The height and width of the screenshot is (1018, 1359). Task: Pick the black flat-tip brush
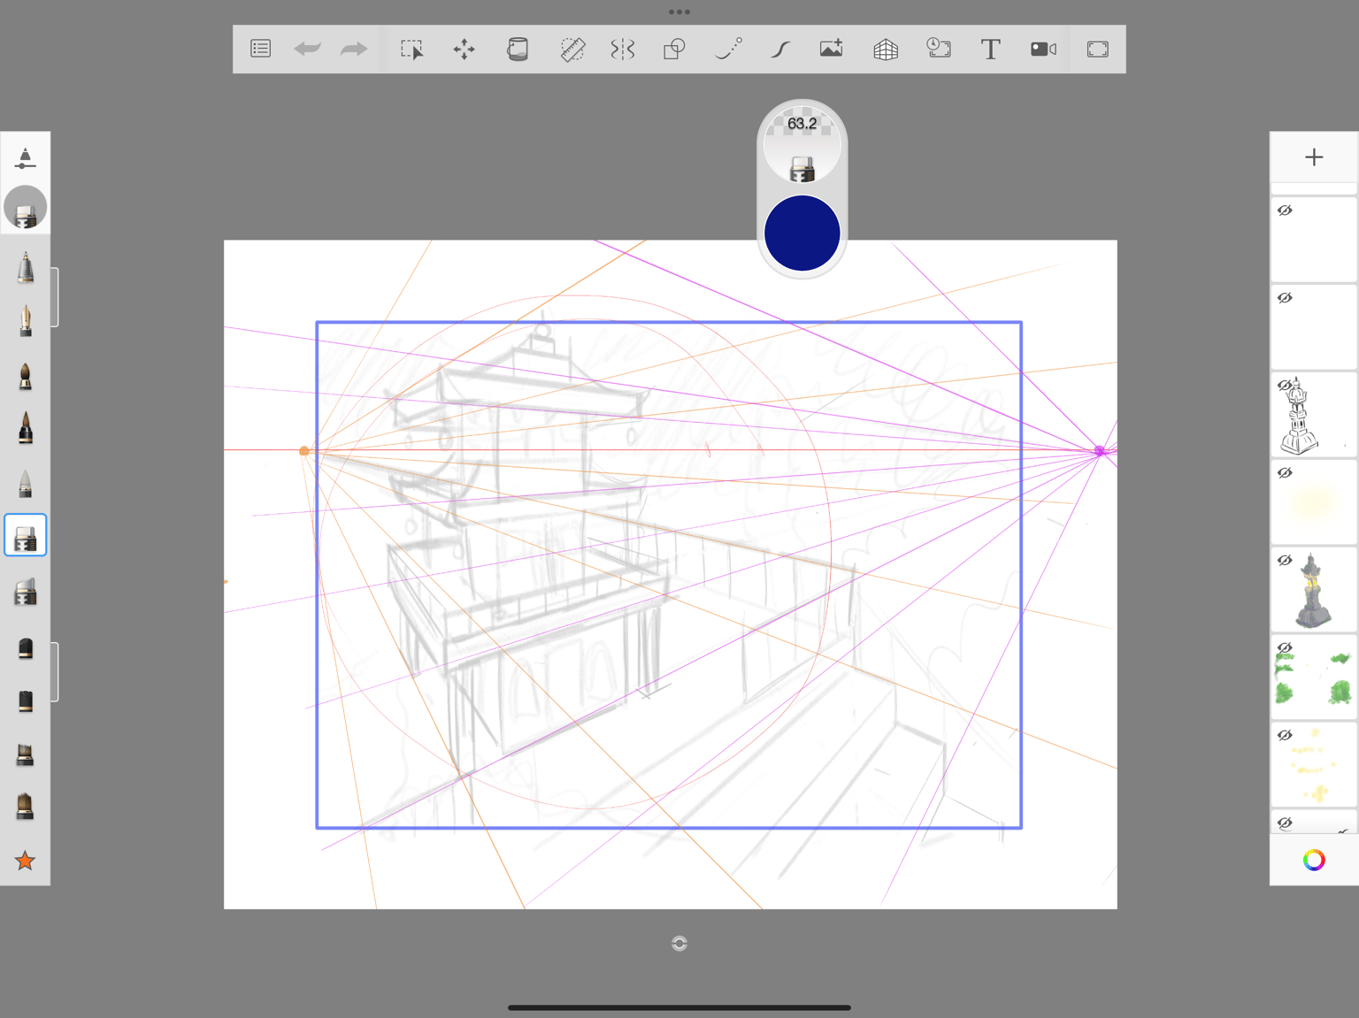(x=25, y=700)
